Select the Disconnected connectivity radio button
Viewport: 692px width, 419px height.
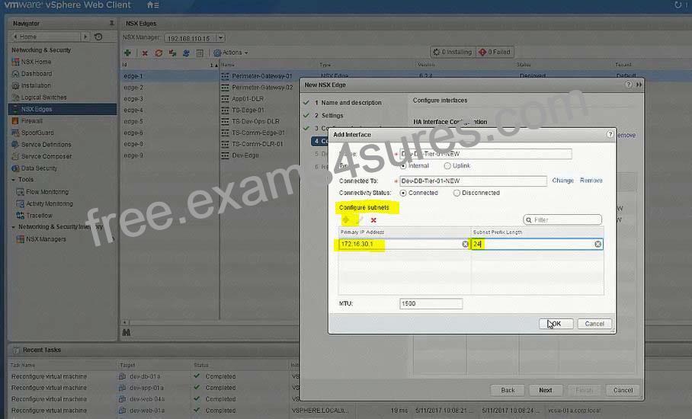click(457, 193)
